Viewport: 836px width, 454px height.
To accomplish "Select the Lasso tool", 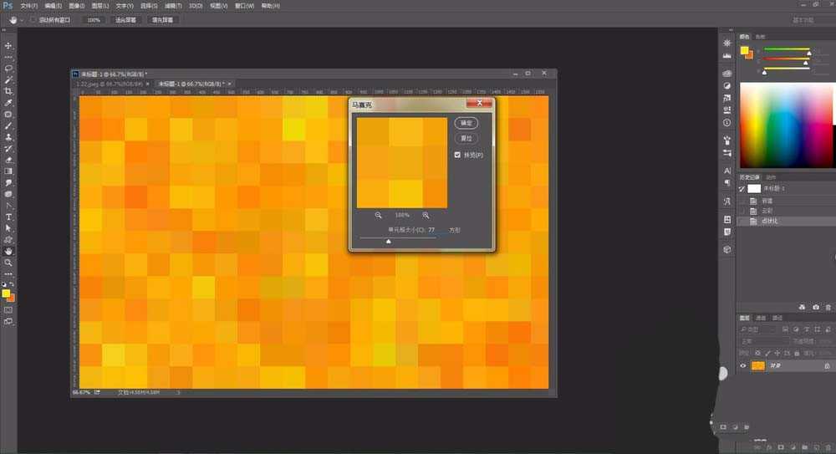I will tap(9, 69).
